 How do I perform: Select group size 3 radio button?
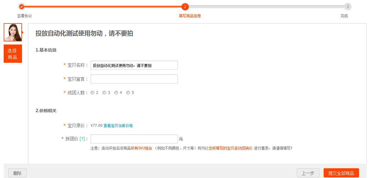pyautogui.click(x=104, y=93)
